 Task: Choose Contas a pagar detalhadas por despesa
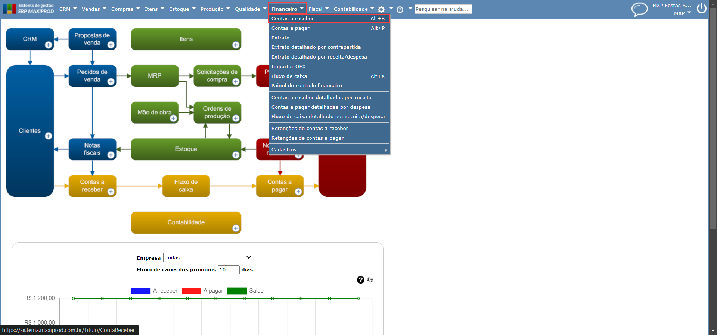click(329, 107)
